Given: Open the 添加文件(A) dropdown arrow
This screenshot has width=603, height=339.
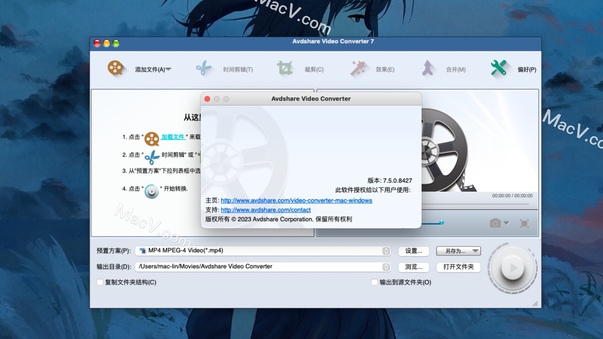Looking at the screenshot, I should coord(169,69).
